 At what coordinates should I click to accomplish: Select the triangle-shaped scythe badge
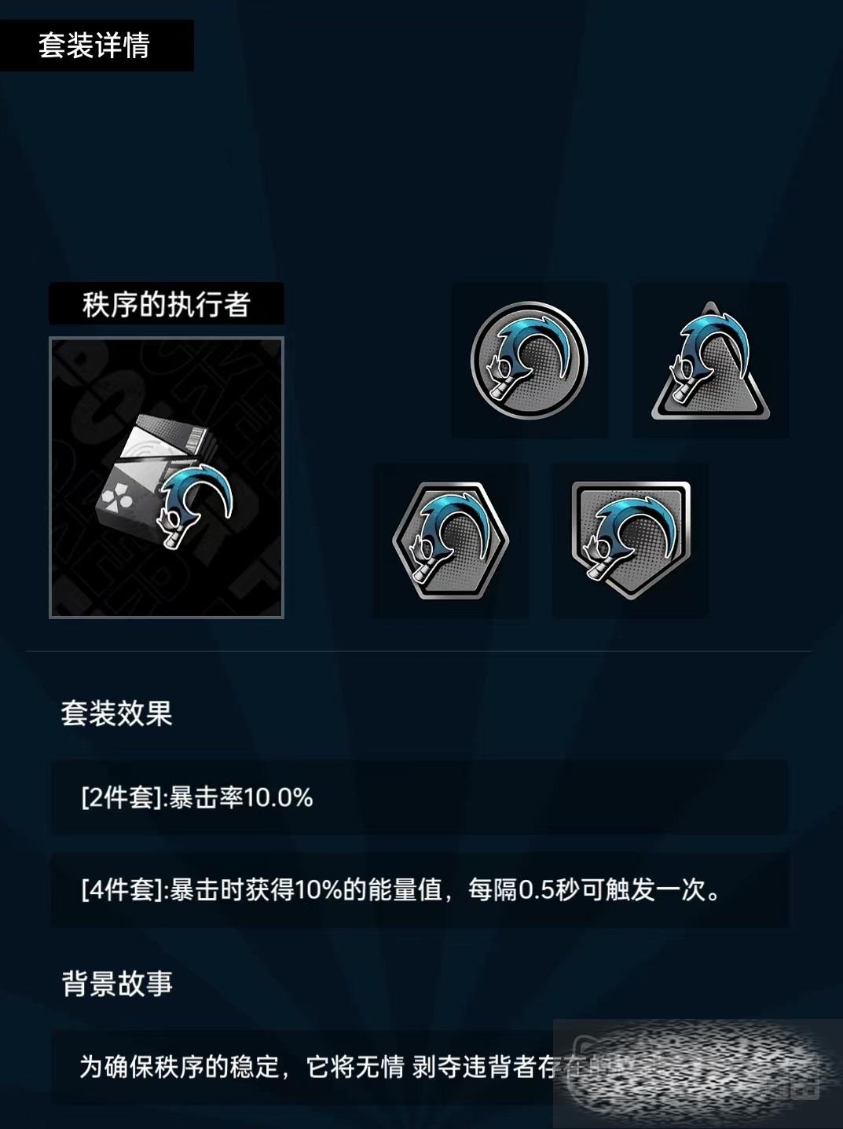(710, 360)
